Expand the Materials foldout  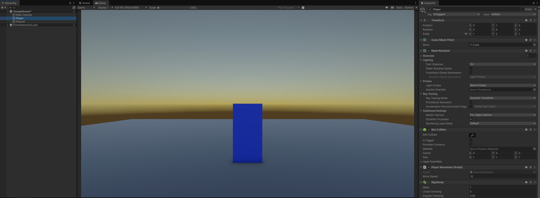(x=421, y=56)
